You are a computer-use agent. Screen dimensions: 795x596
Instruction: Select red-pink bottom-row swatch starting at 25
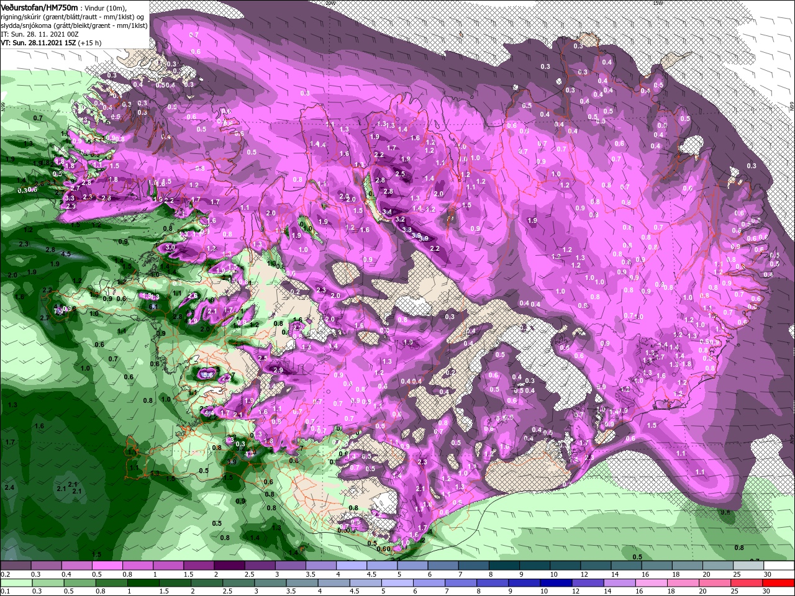pos(748,583)
